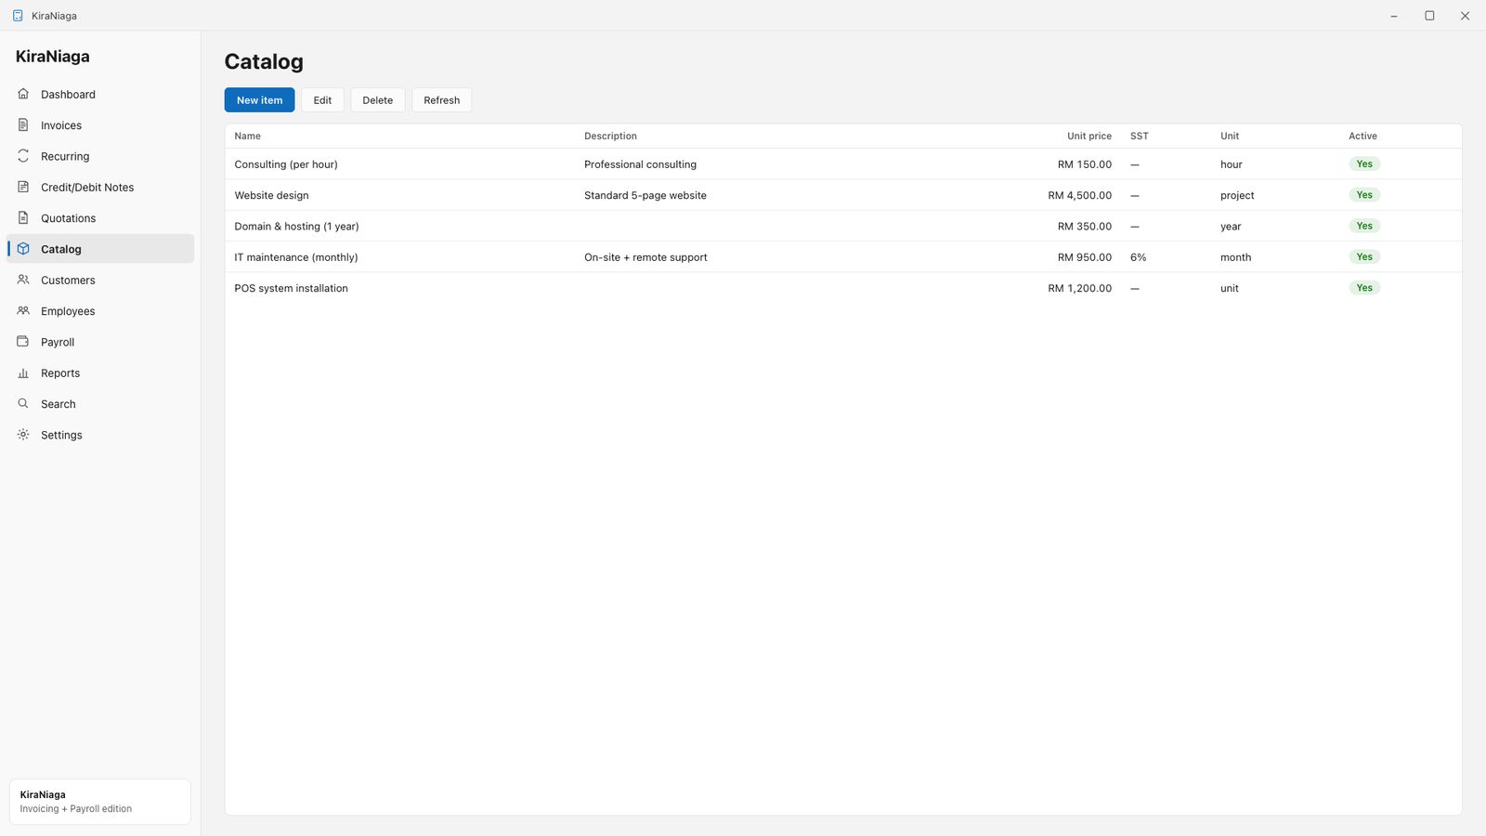Click the Customers people icon
This screenshot has height=836, width=1486.
coord(23,280)
